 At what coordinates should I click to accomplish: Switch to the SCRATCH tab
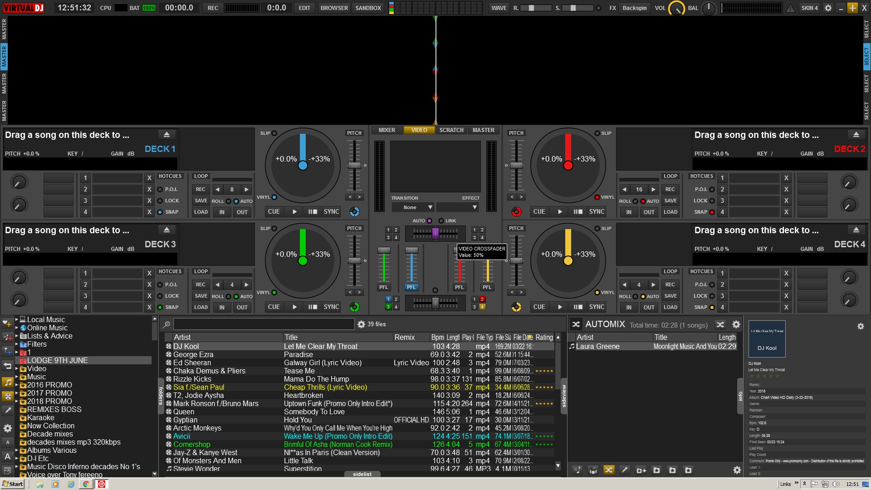click(451, 130)
